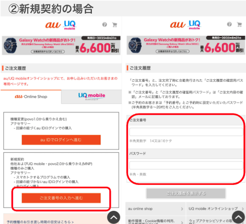Click 回線の紐づくau IDログインでの購入 text
The height and width of the screenshot is (224, 246).
click(x=44, y=128)
